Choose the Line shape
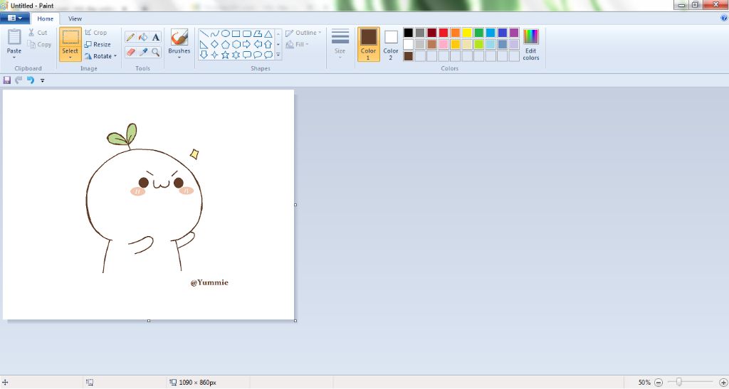Image resolution: width=729 pixels, height=389 pixels. pos(204,34)
